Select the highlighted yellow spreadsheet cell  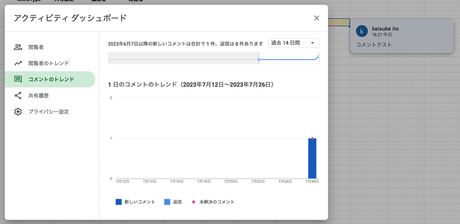click(339, 22)
